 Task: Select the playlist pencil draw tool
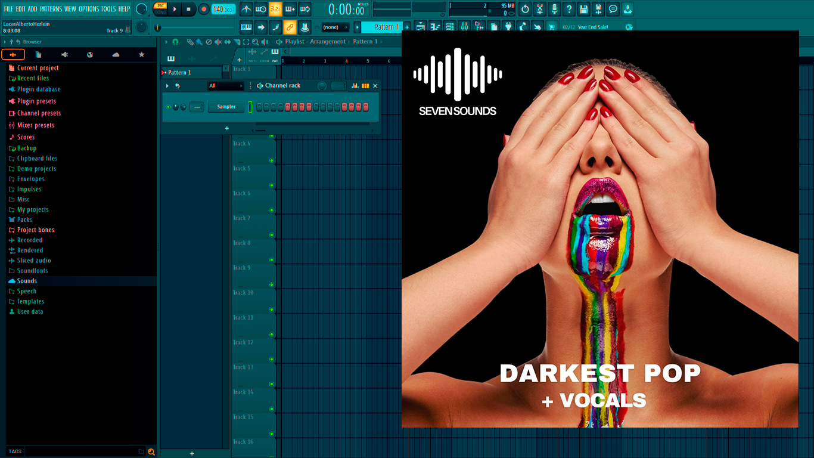189,42
